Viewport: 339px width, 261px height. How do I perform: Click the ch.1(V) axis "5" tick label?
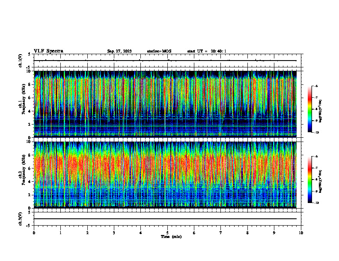30,55
